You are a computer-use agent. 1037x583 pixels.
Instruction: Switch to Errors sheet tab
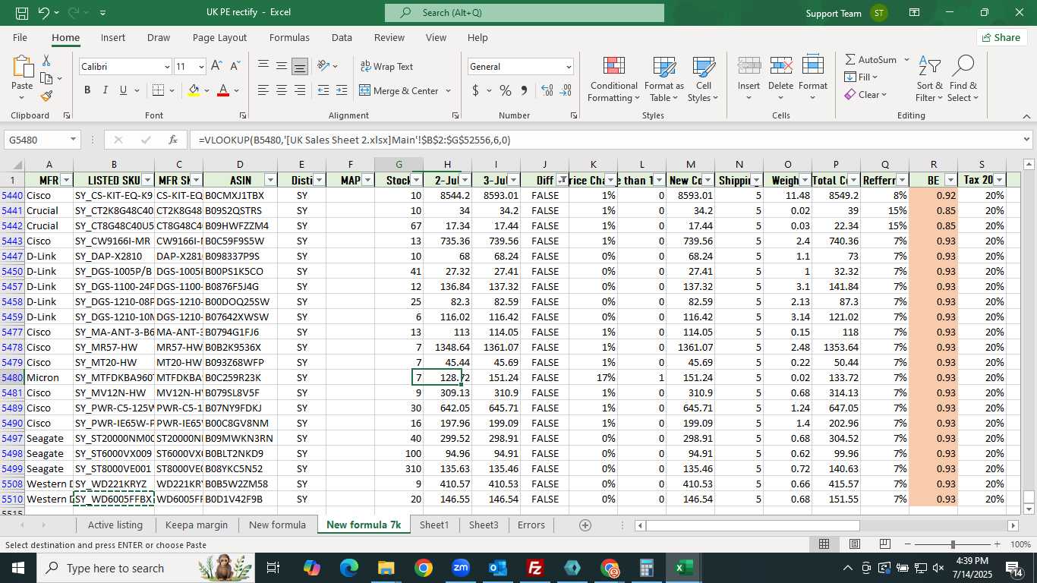[x=531, y=525]
